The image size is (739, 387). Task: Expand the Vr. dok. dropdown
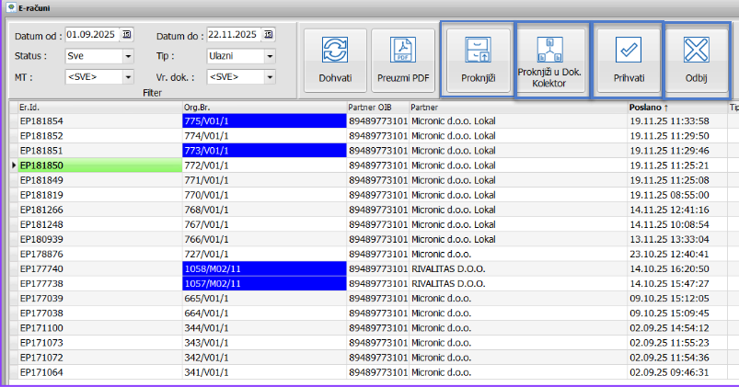click(x=269, y=76)
